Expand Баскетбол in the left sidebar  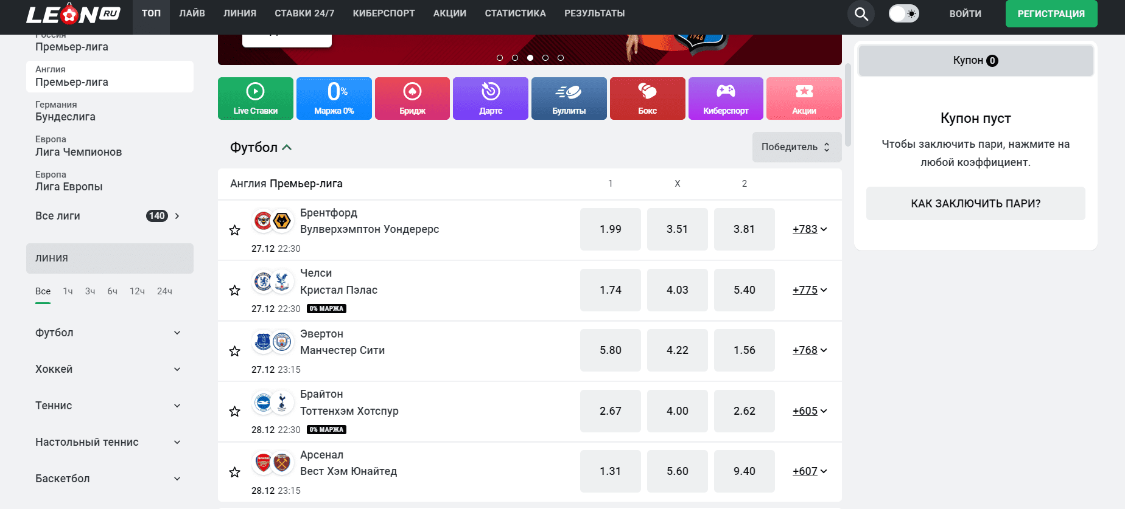click(108, 479)
